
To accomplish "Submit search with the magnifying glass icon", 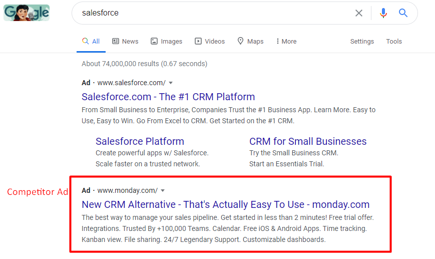I will click(x=403, y=13).
